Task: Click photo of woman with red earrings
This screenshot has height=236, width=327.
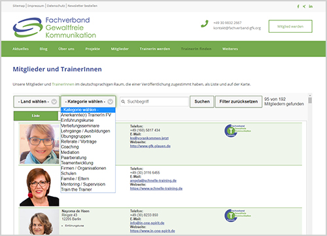Action: point(39,187)
